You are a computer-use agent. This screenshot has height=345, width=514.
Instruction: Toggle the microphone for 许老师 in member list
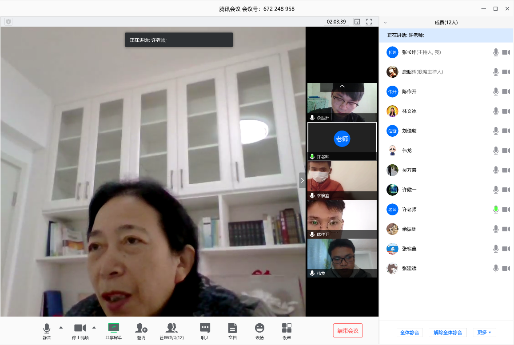(x=496, y=210)
